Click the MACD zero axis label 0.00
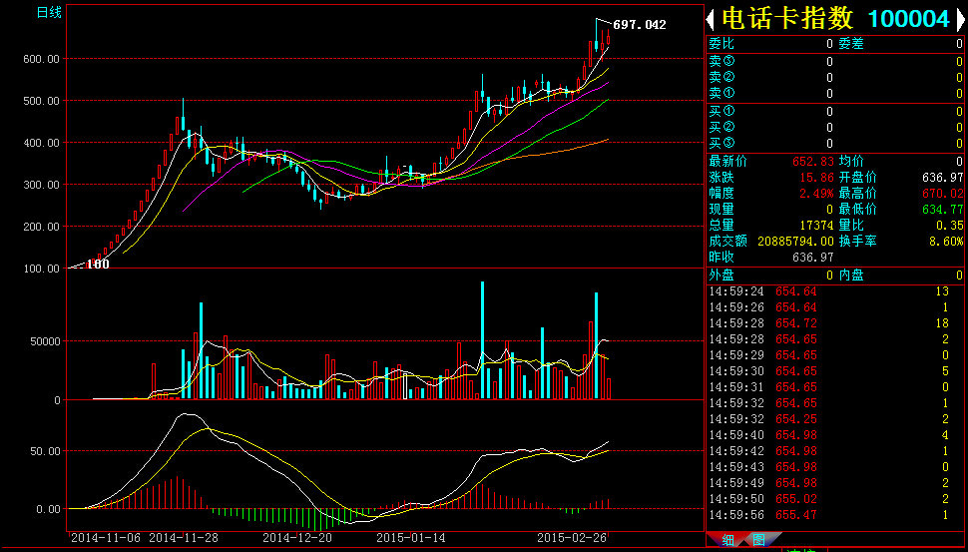The width and height of the screenshot is (968, 552). pyautogui.click(x=48, y=509)
